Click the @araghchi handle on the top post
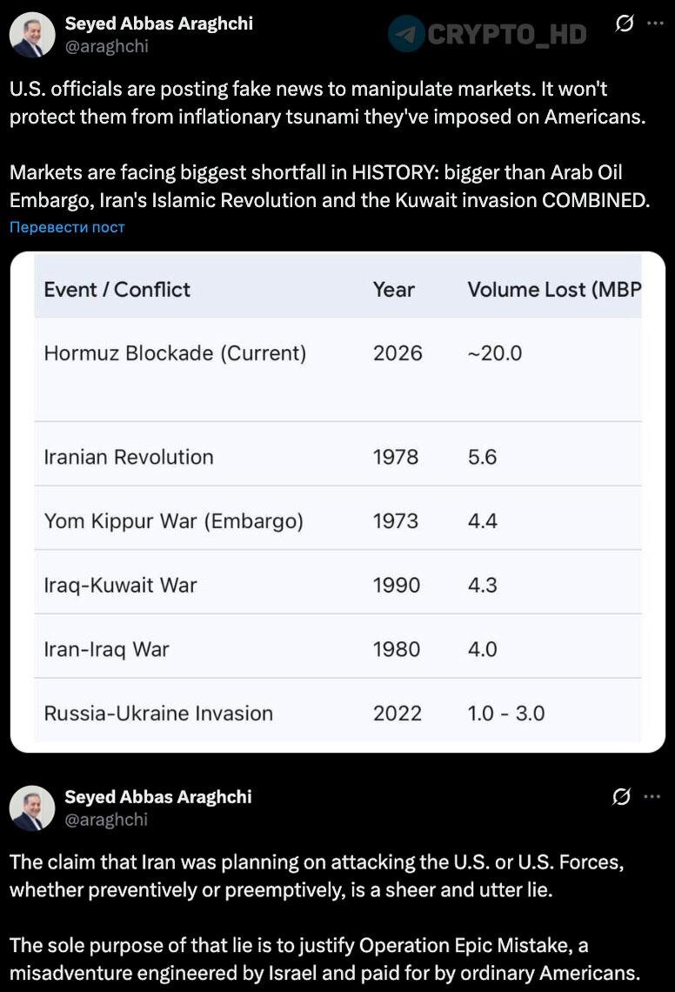The image size is (675, 992). pos(106,46)
